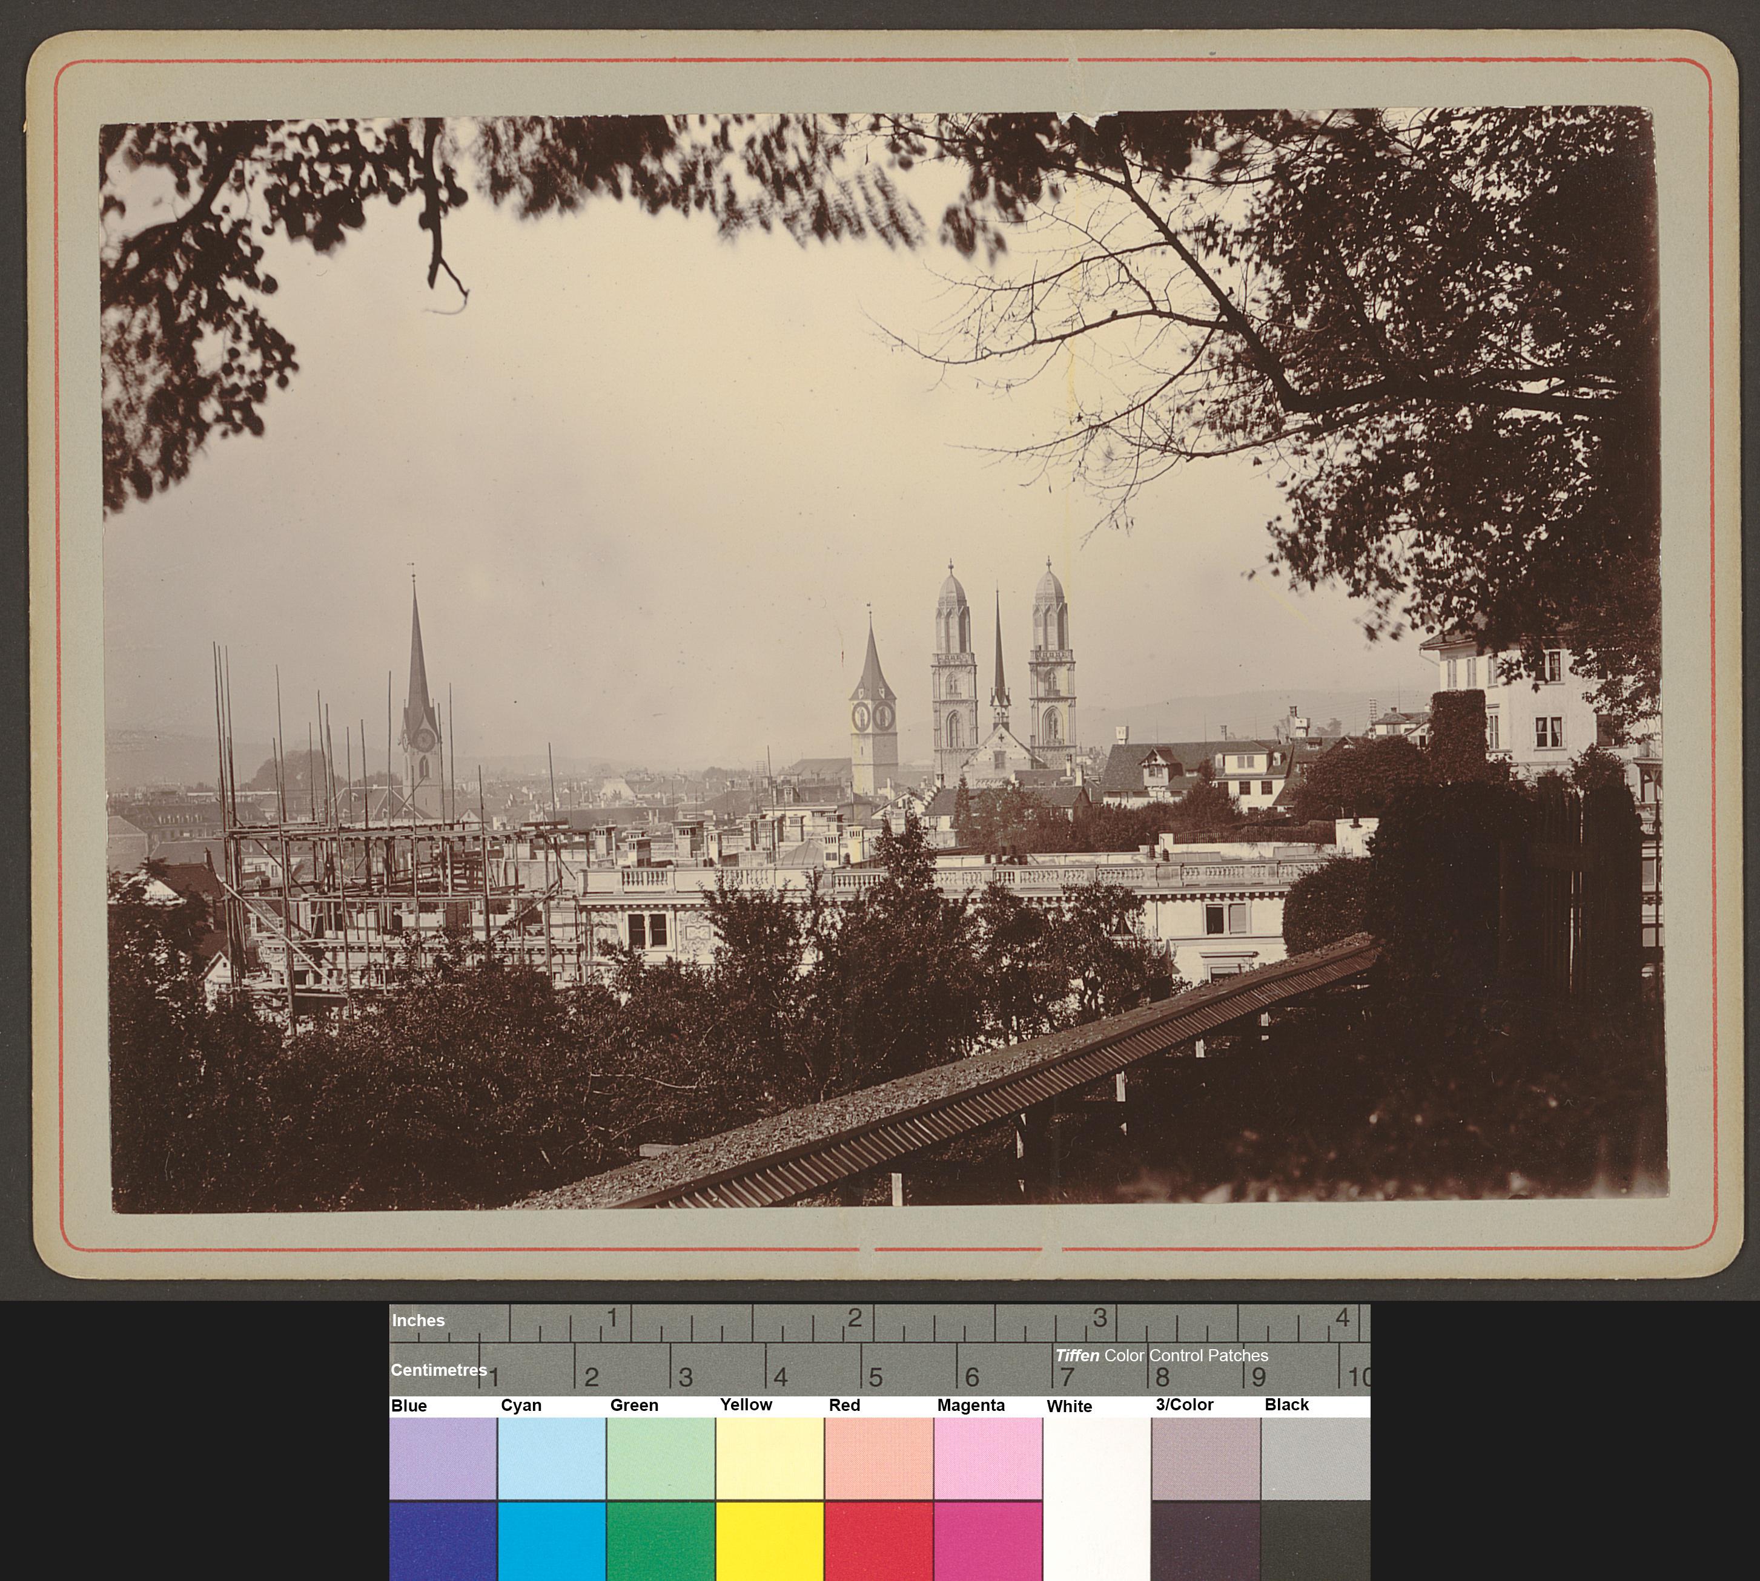Screen dimensions: 1760x1581
Task: Pick the saturated red patch
Action: pos(879,1542)
